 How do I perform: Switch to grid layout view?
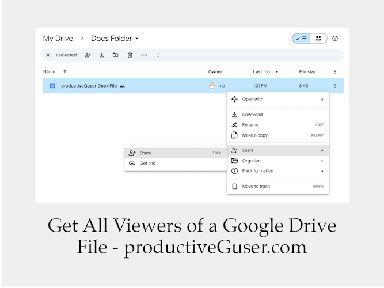click(318, 39)
